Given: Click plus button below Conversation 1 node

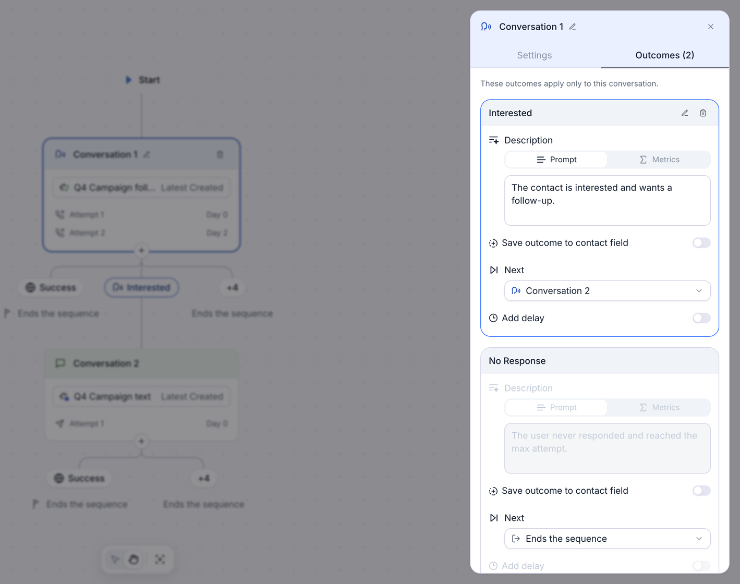Looking at the screenshot, I should coord(141,251).
